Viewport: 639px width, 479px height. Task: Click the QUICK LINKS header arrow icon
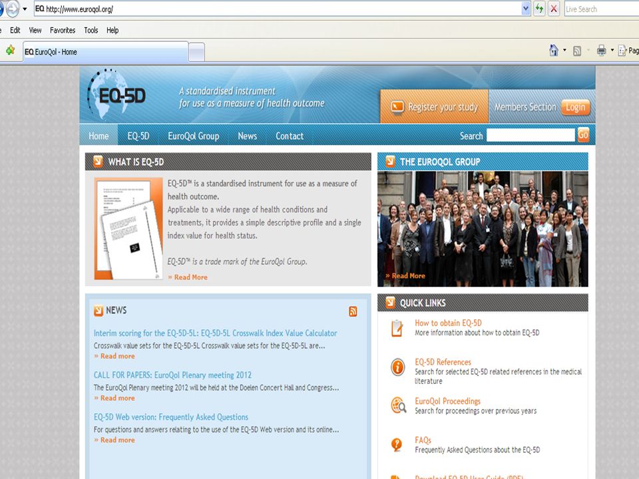click(390, 302)
